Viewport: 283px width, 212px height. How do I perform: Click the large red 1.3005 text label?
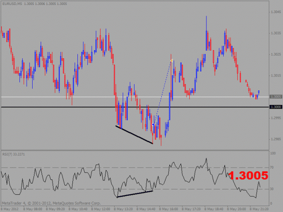[248, 175]
